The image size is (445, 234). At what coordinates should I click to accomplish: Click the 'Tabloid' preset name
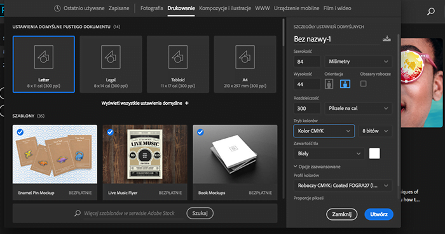pos(178,79)
